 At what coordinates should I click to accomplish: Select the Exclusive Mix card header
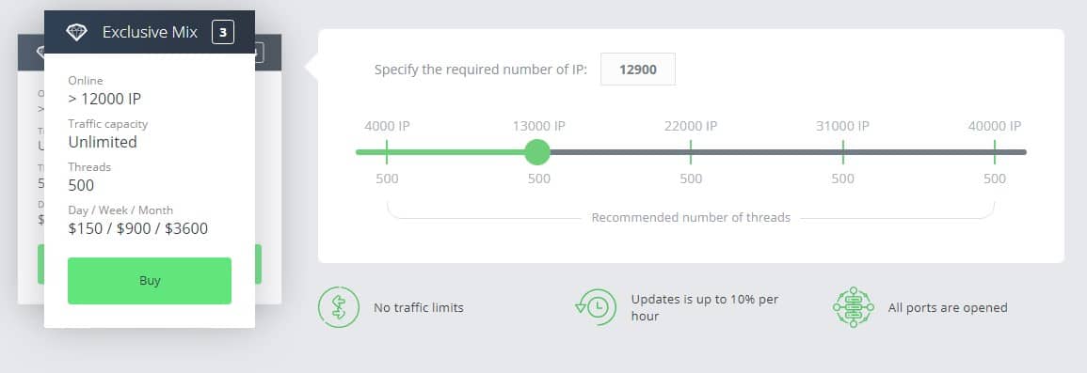coord(150,32)
